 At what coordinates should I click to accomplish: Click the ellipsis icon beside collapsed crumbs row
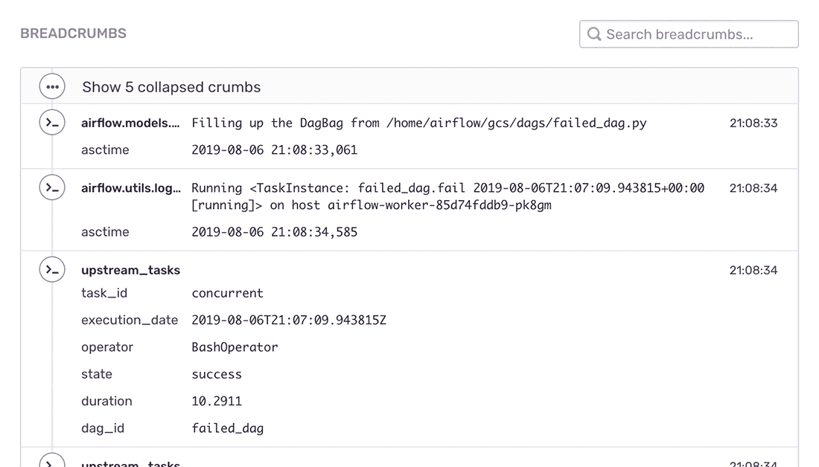pos(52,86)
